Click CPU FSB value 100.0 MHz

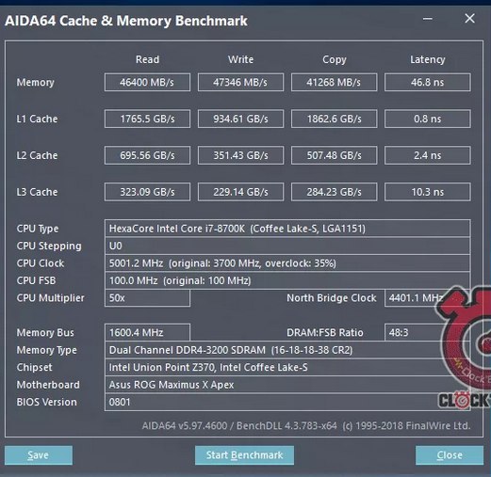[x=287, y=280]
